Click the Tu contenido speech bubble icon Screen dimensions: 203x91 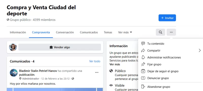point(143,43)
